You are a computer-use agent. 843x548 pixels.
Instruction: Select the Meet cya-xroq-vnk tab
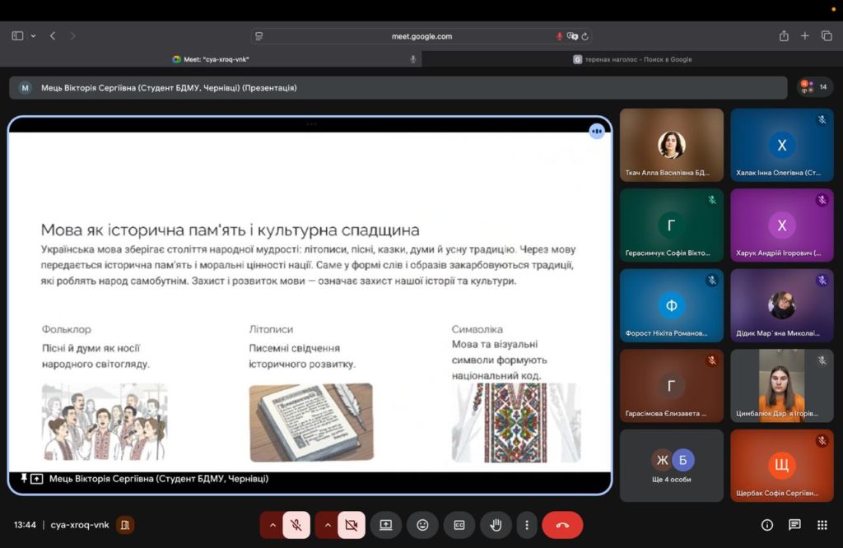[x=211, y=59]
